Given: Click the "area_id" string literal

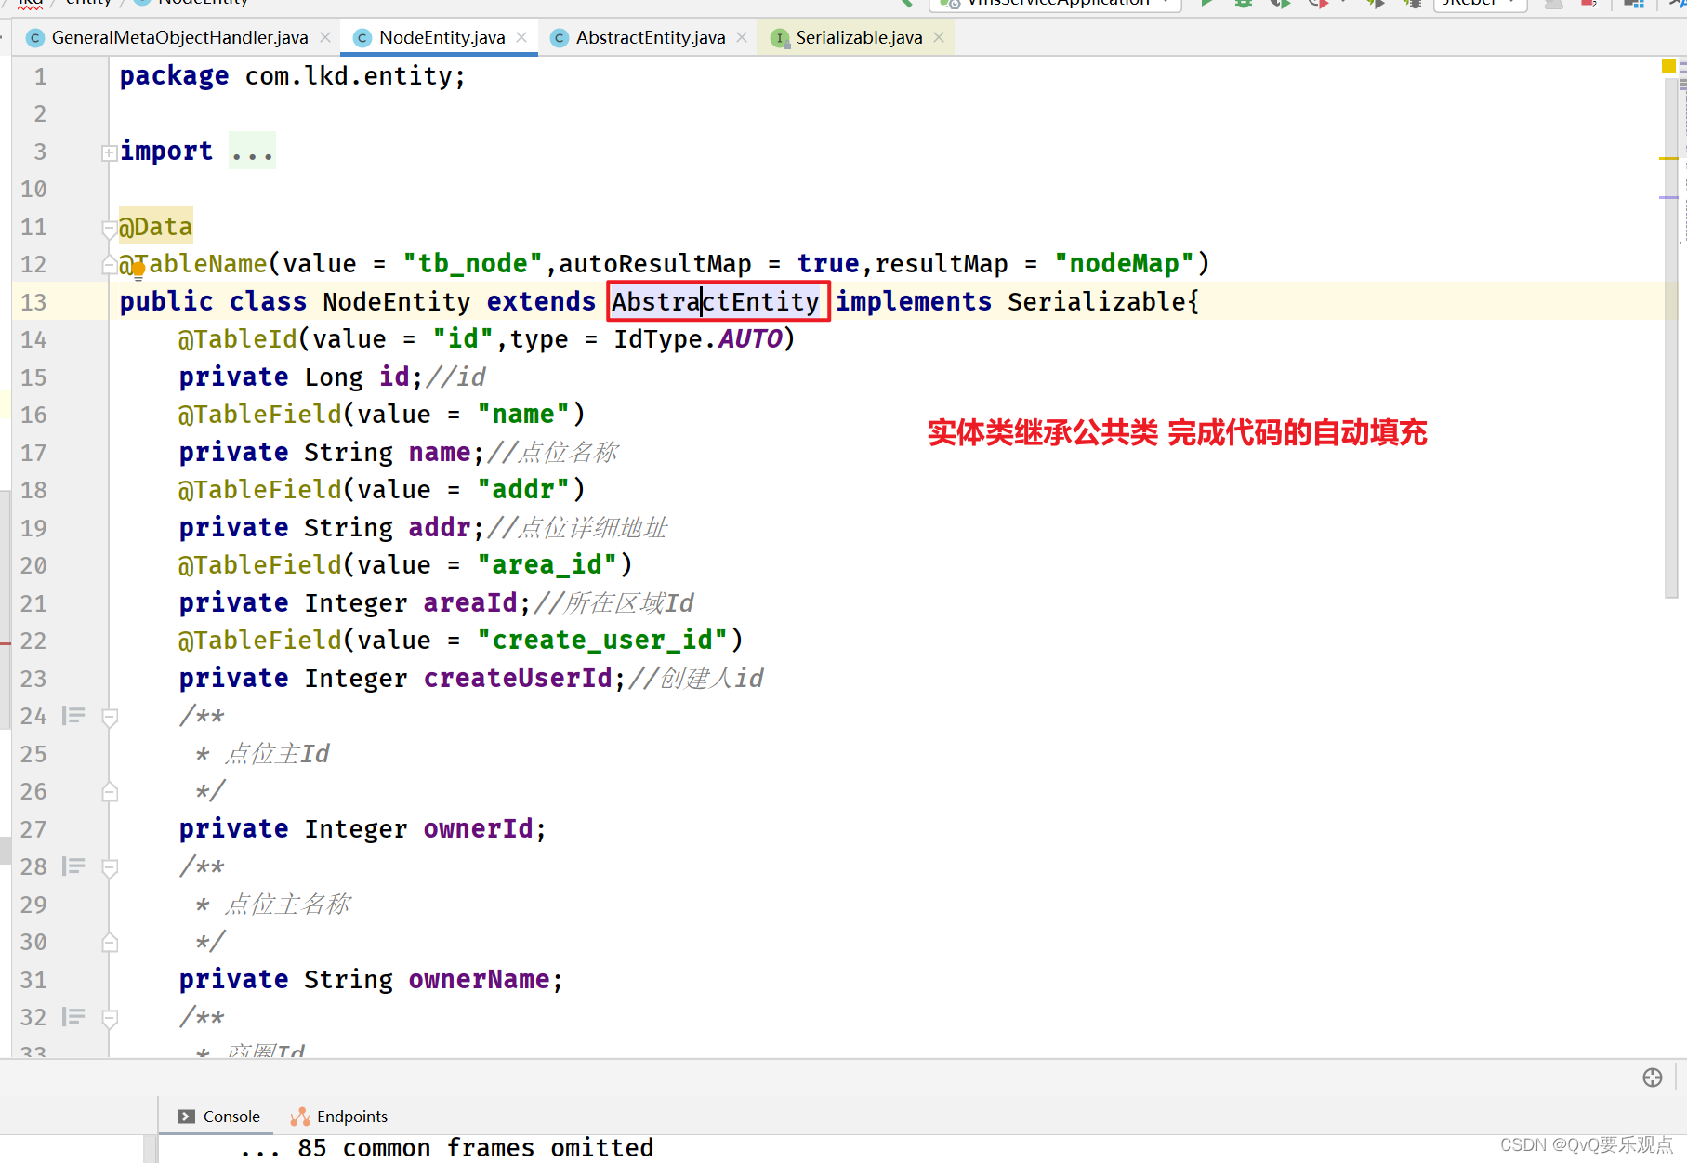Looking at the screenshot, I should (x=547, y=565).
